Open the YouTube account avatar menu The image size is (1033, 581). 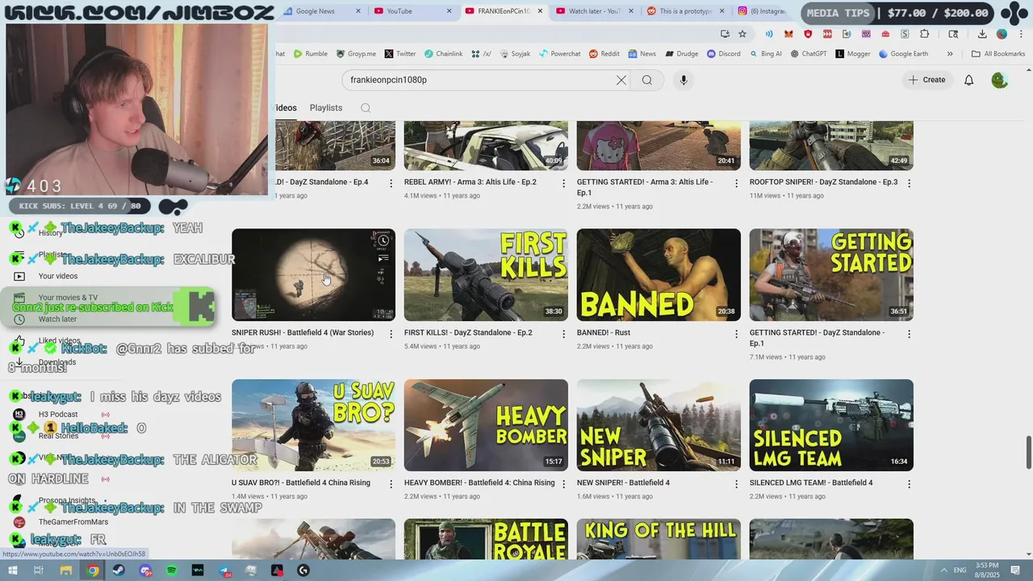[x=999, y=80]
